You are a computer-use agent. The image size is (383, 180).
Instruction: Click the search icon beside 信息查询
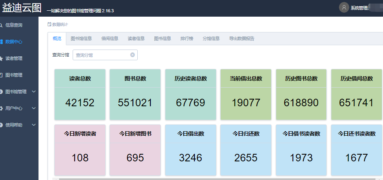(1, 25)
